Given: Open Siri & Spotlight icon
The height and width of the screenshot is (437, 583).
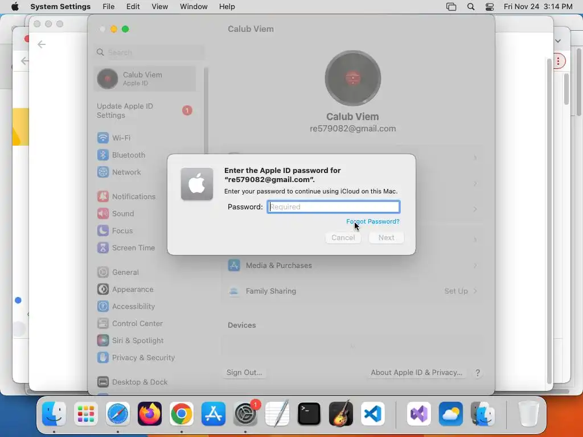Looking at the screenshot, I should pos(103,340).
